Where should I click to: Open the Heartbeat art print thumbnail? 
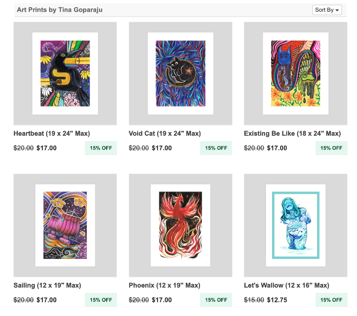click(65, 73)
